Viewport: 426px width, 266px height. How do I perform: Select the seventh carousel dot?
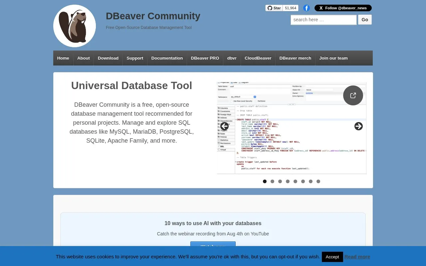[x=311, y=182]
